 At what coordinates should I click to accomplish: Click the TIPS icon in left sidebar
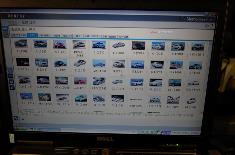point(11,76)
